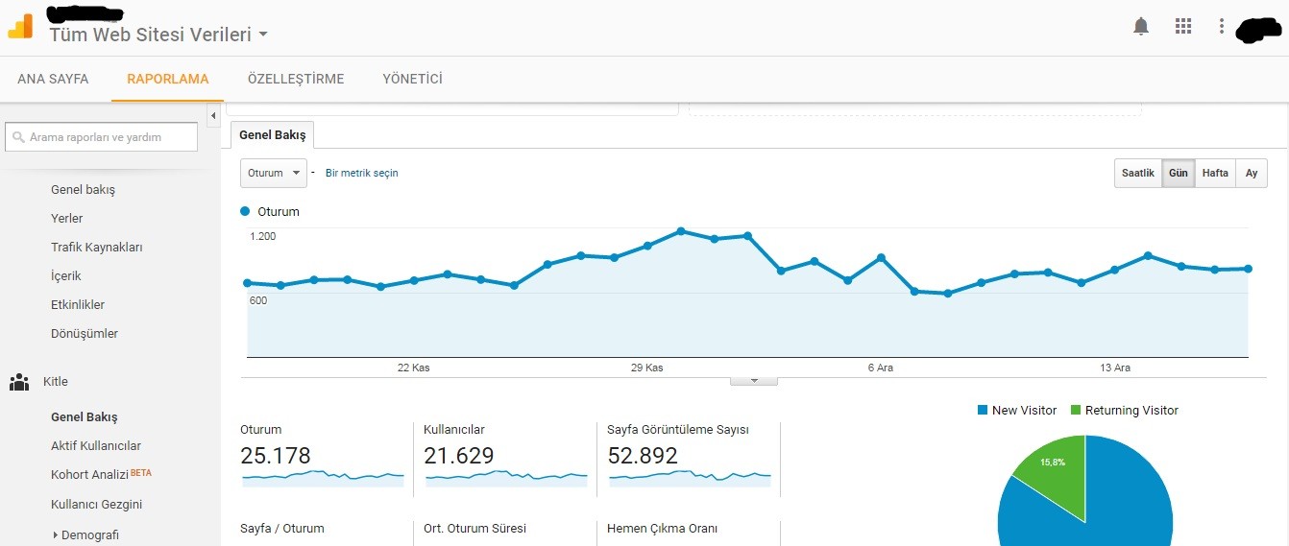Expand the collapsed panel below the chart
Viewport: 1289px width, 546px height.
pyautogui.click(x=754, y=380)
